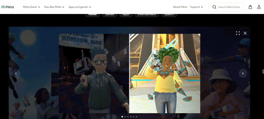
Task: Go to the previous carousel image
Action: [16, 73]
